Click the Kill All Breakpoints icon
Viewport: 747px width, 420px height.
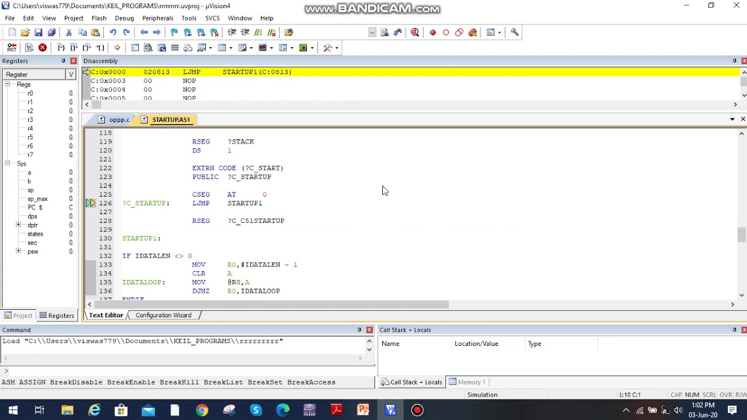click(x=473, y=33)
